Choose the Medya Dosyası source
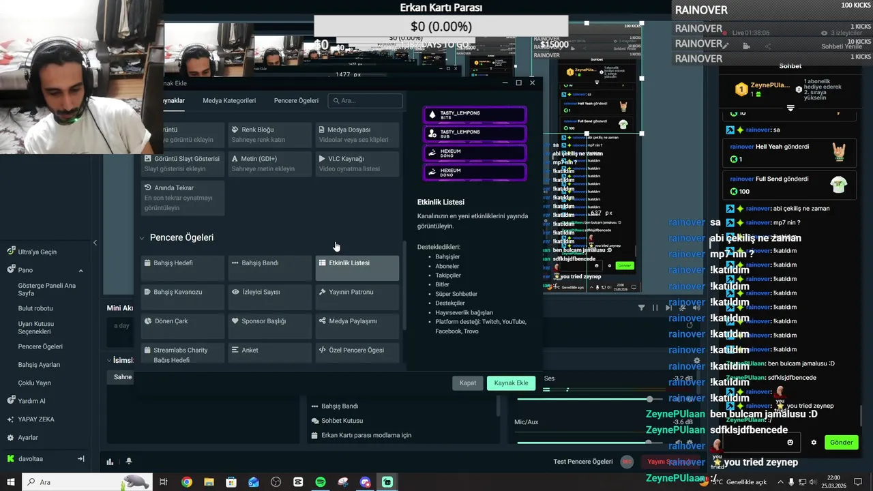 pos(357,134)
